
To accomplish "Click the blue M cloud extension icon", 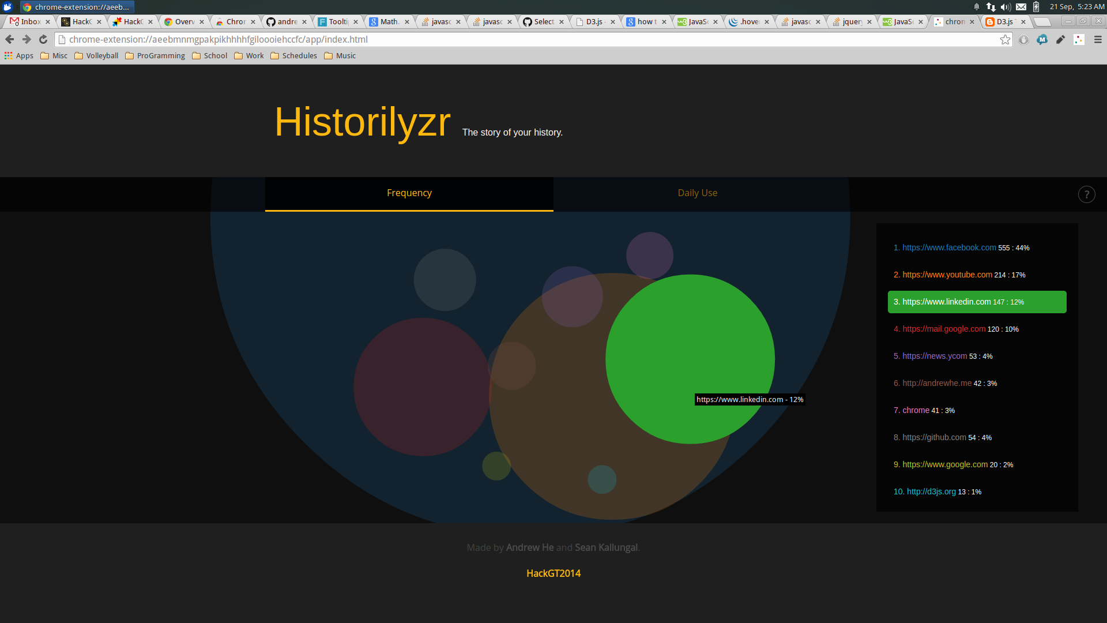I will [1042, 39].
